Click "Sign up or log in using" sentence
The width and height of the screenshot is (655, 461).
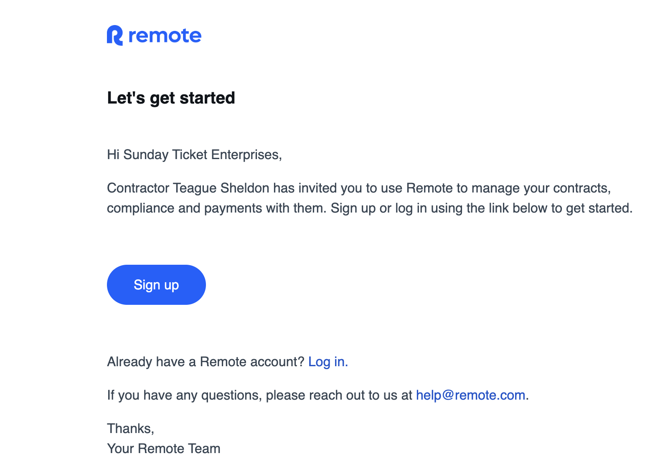tap(396, 208)
